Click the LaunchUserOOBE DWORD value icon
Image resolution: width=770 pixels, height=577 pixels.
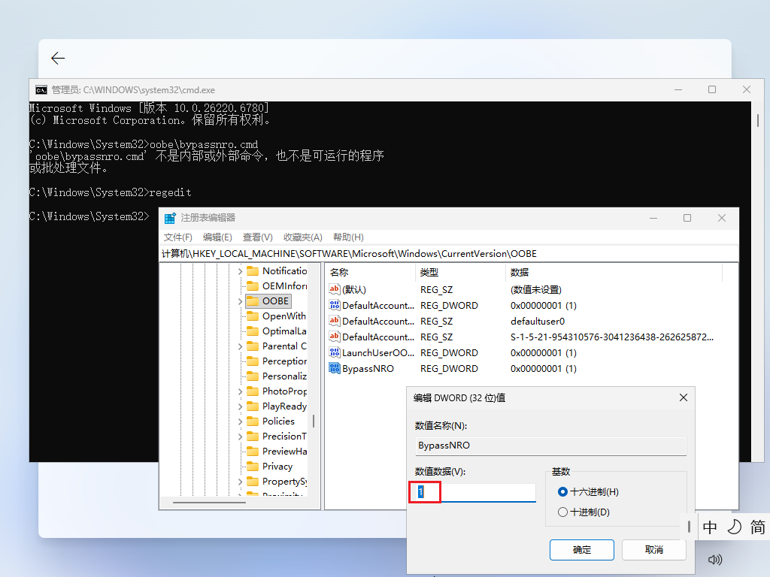(x=335, y=352)
